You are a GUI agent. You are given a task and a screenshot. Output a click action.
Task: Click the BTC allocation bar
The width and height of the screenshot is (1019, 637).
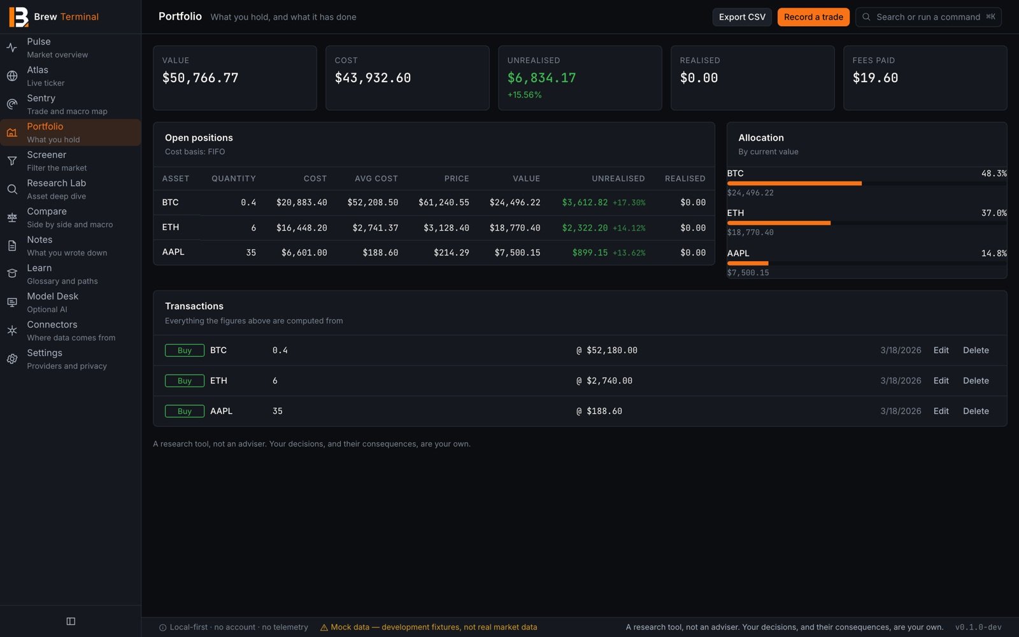click(x=867, y=183)
